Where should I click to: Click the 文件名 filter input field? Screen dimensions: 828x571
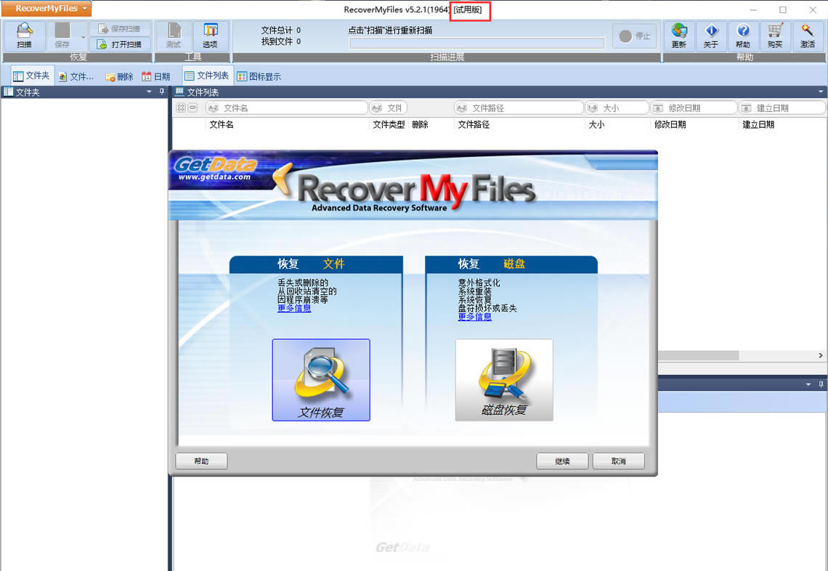(287, 108)
